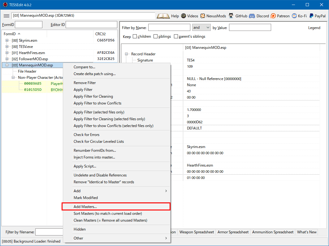Open the Add submenu
Image resolution: width=329 pixels, height=246 pixels.
coord(117,191)
